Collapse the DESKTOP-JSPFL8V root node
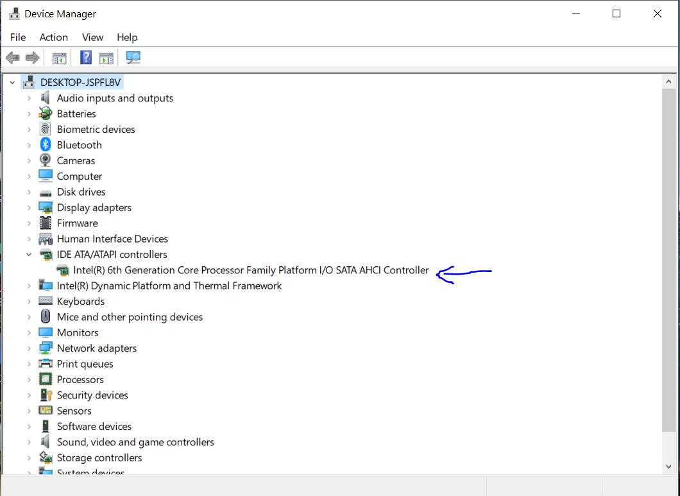Viewport: 680px width, 496px height. [12, 82]
